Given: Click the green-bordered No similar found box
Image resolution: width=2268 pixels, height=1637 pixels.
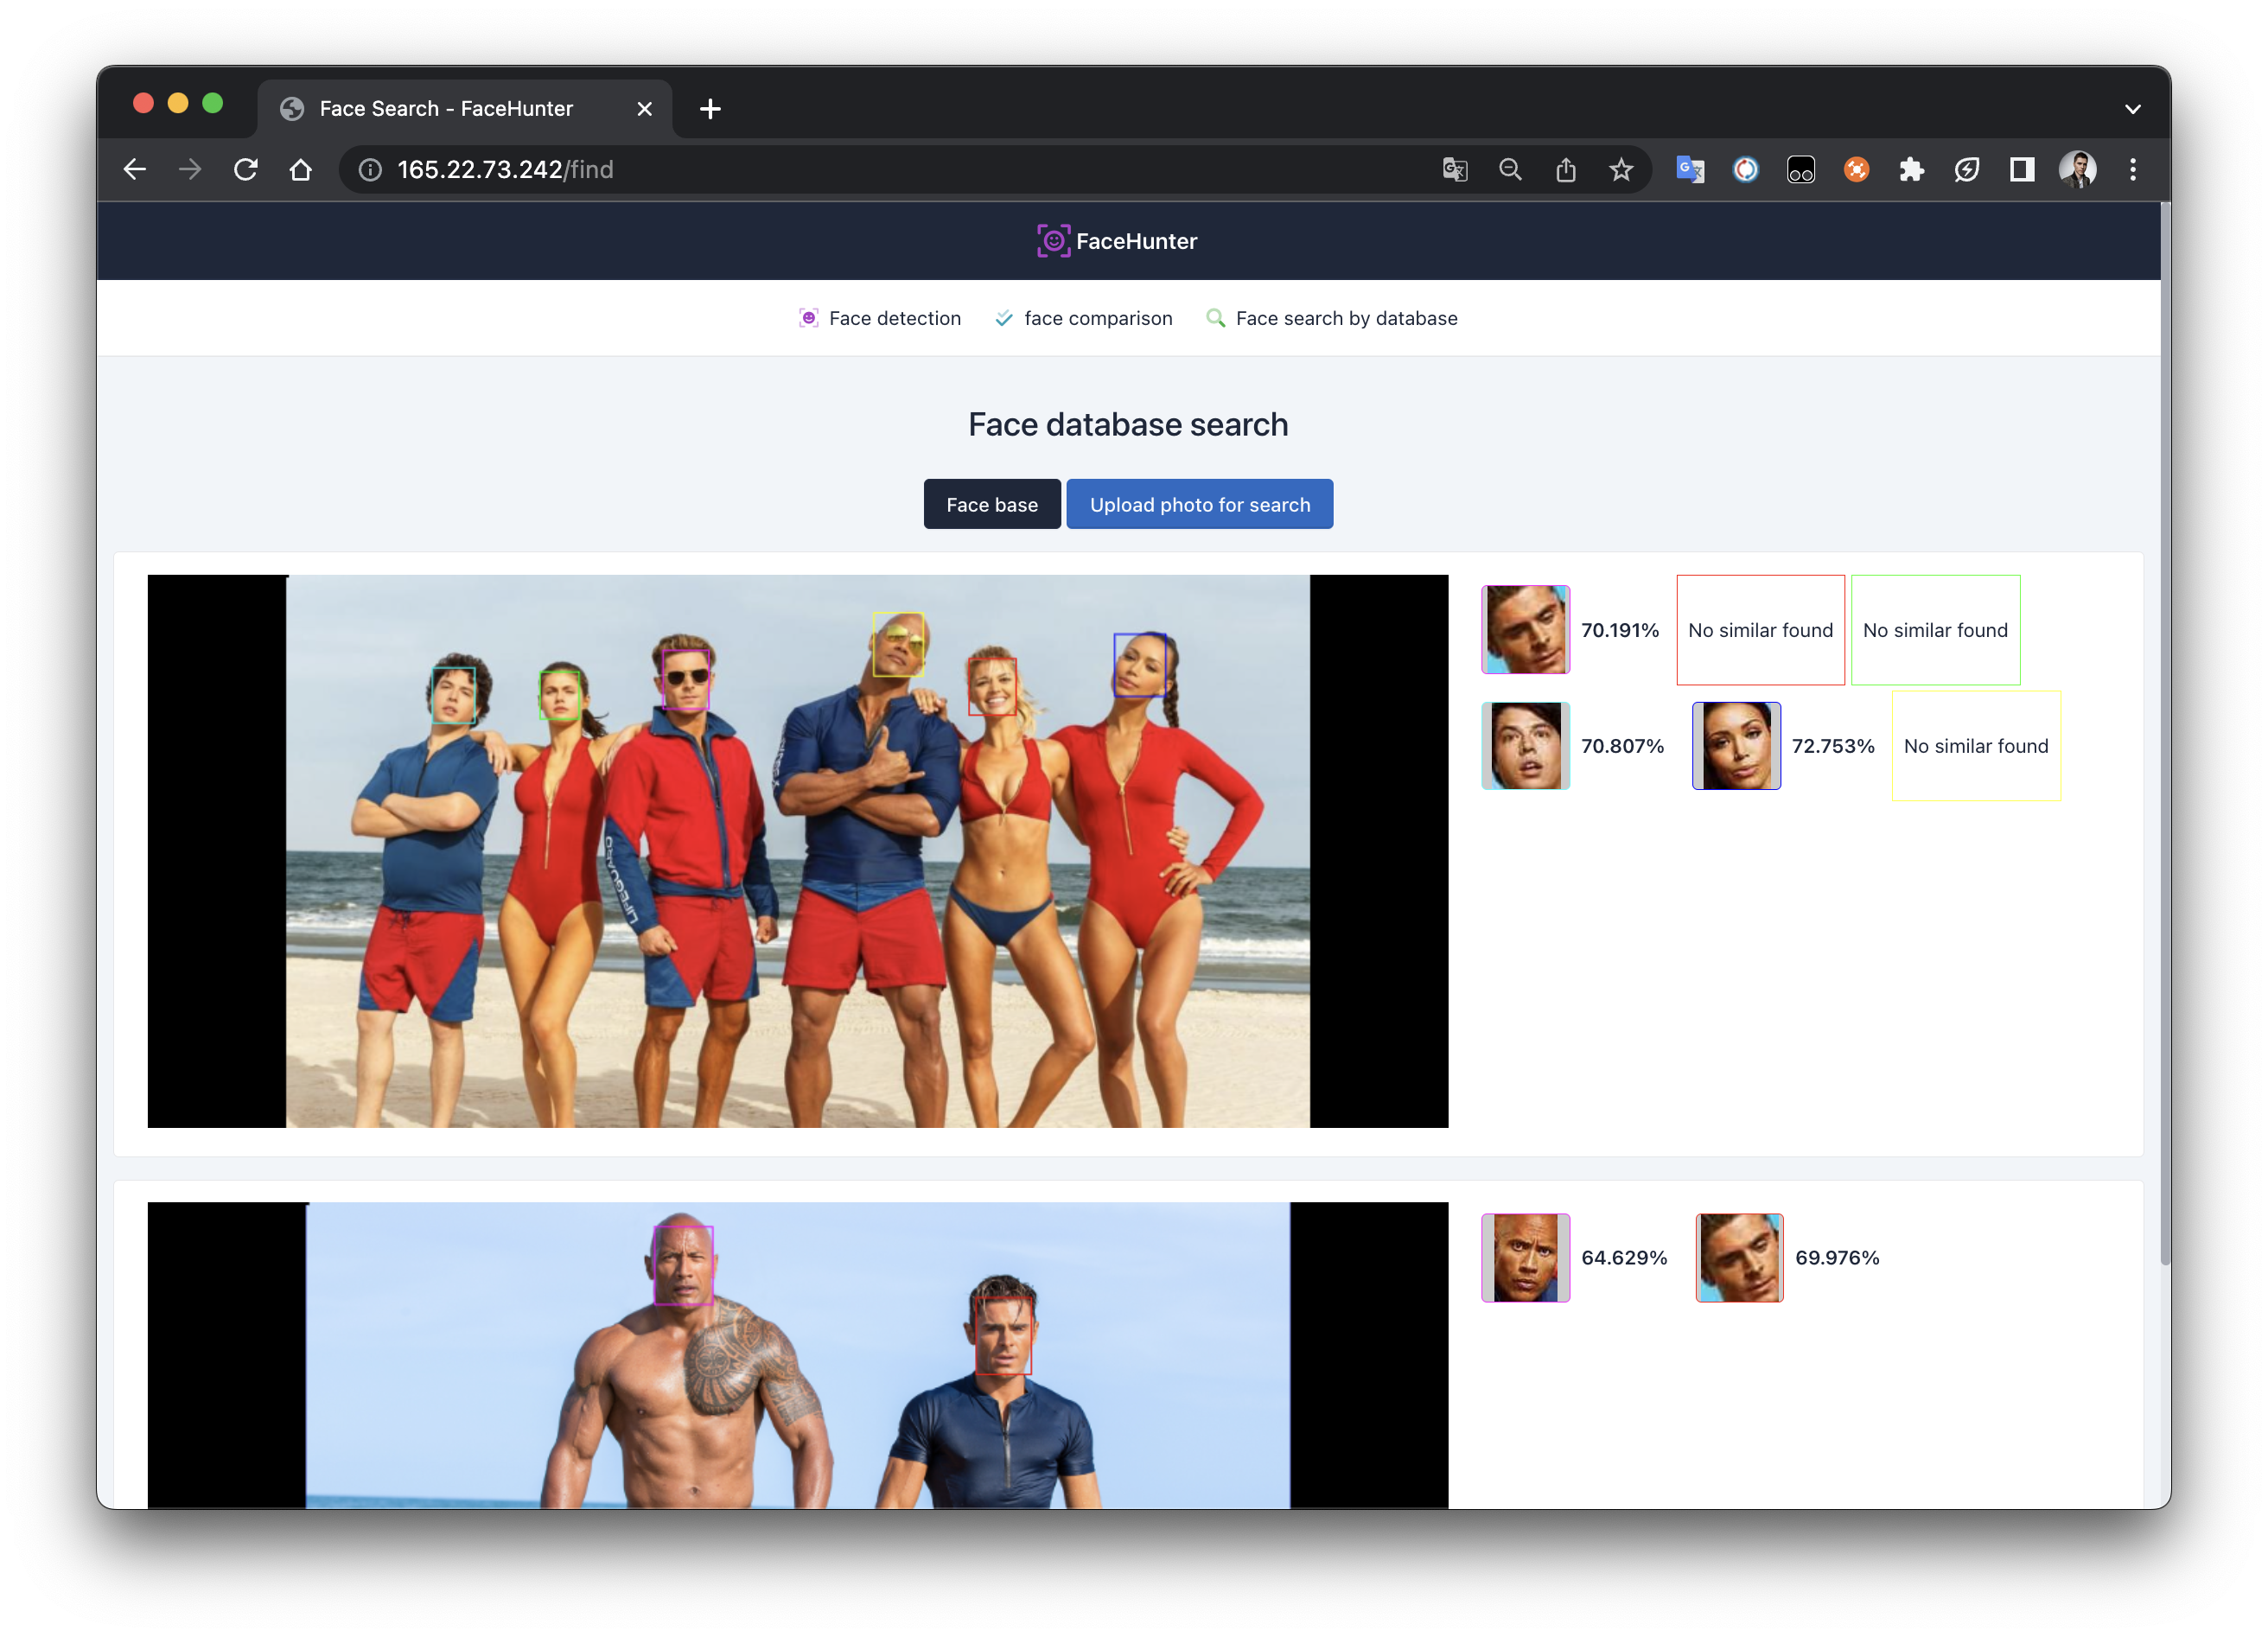Looking at the screenshot, I should coord(1936,630).
